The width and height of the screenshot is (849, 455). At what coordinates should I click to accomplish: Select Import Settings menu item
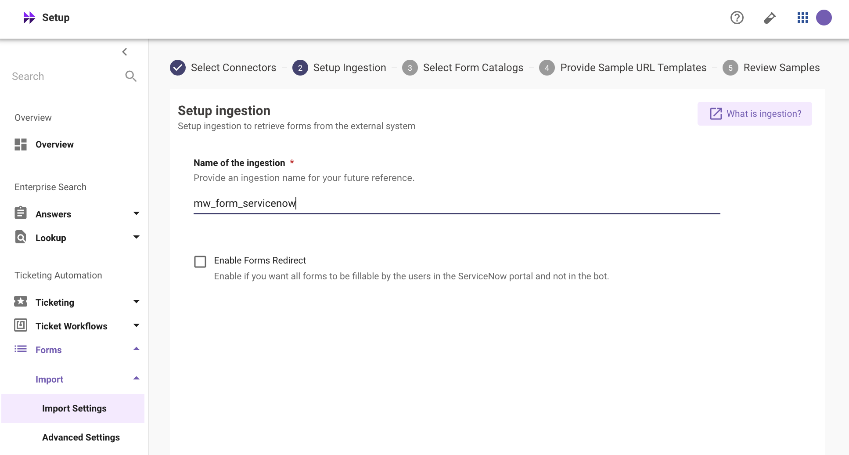(73, 408)
